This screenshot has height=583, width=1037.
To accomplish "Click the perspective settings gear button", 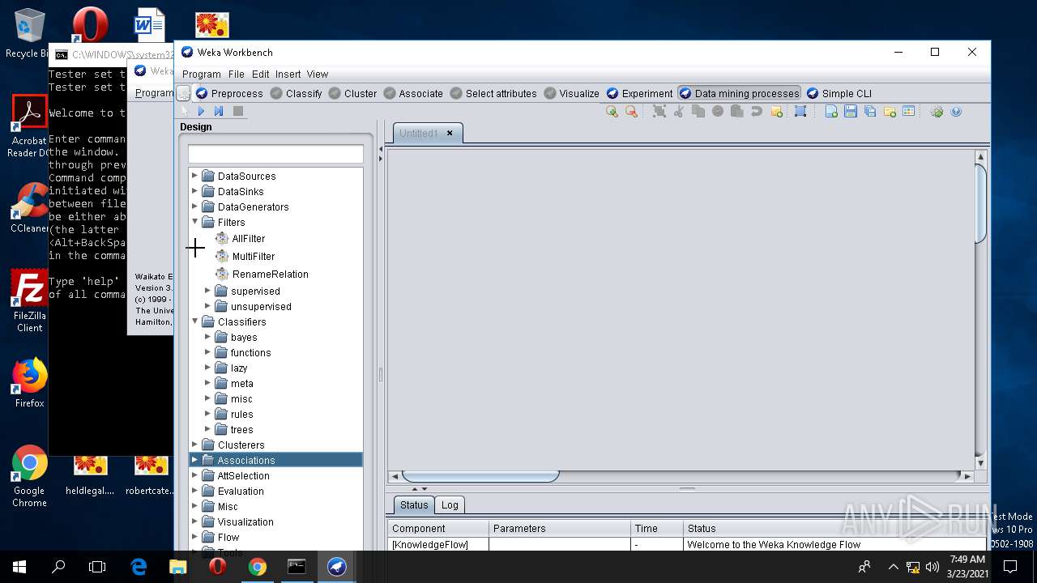I will (184, 93).
